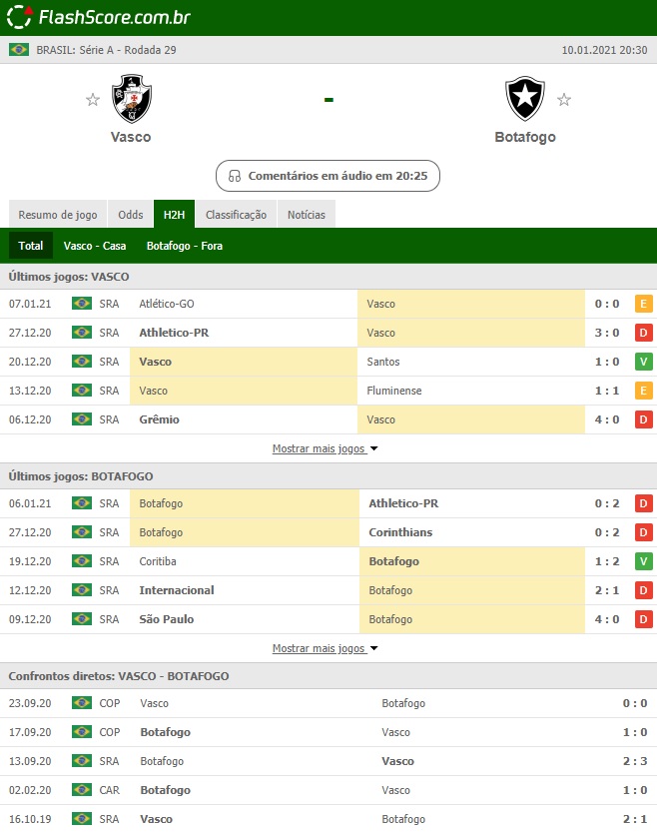The height and width of the screenshot is (832, 657).
Task: Click the flag in the 23.09.20 match row
Action: [x=82, y=702]
